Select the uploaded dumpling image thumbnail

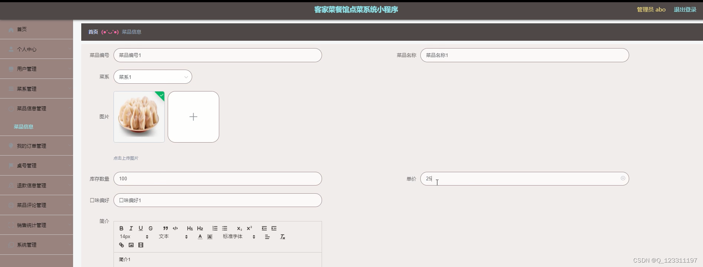point(139,117)
